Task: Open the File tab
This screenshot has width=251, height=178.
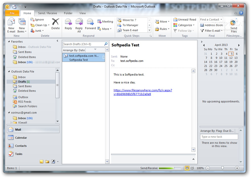Action: (x=12, y=13)
